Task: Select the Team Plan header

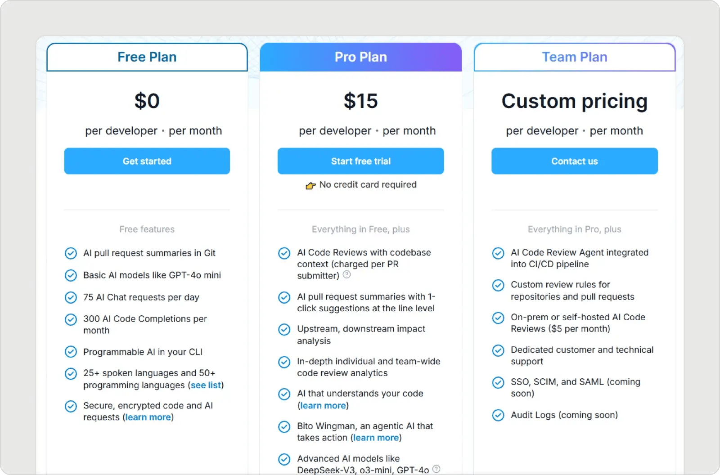Action: coord(574,57)
